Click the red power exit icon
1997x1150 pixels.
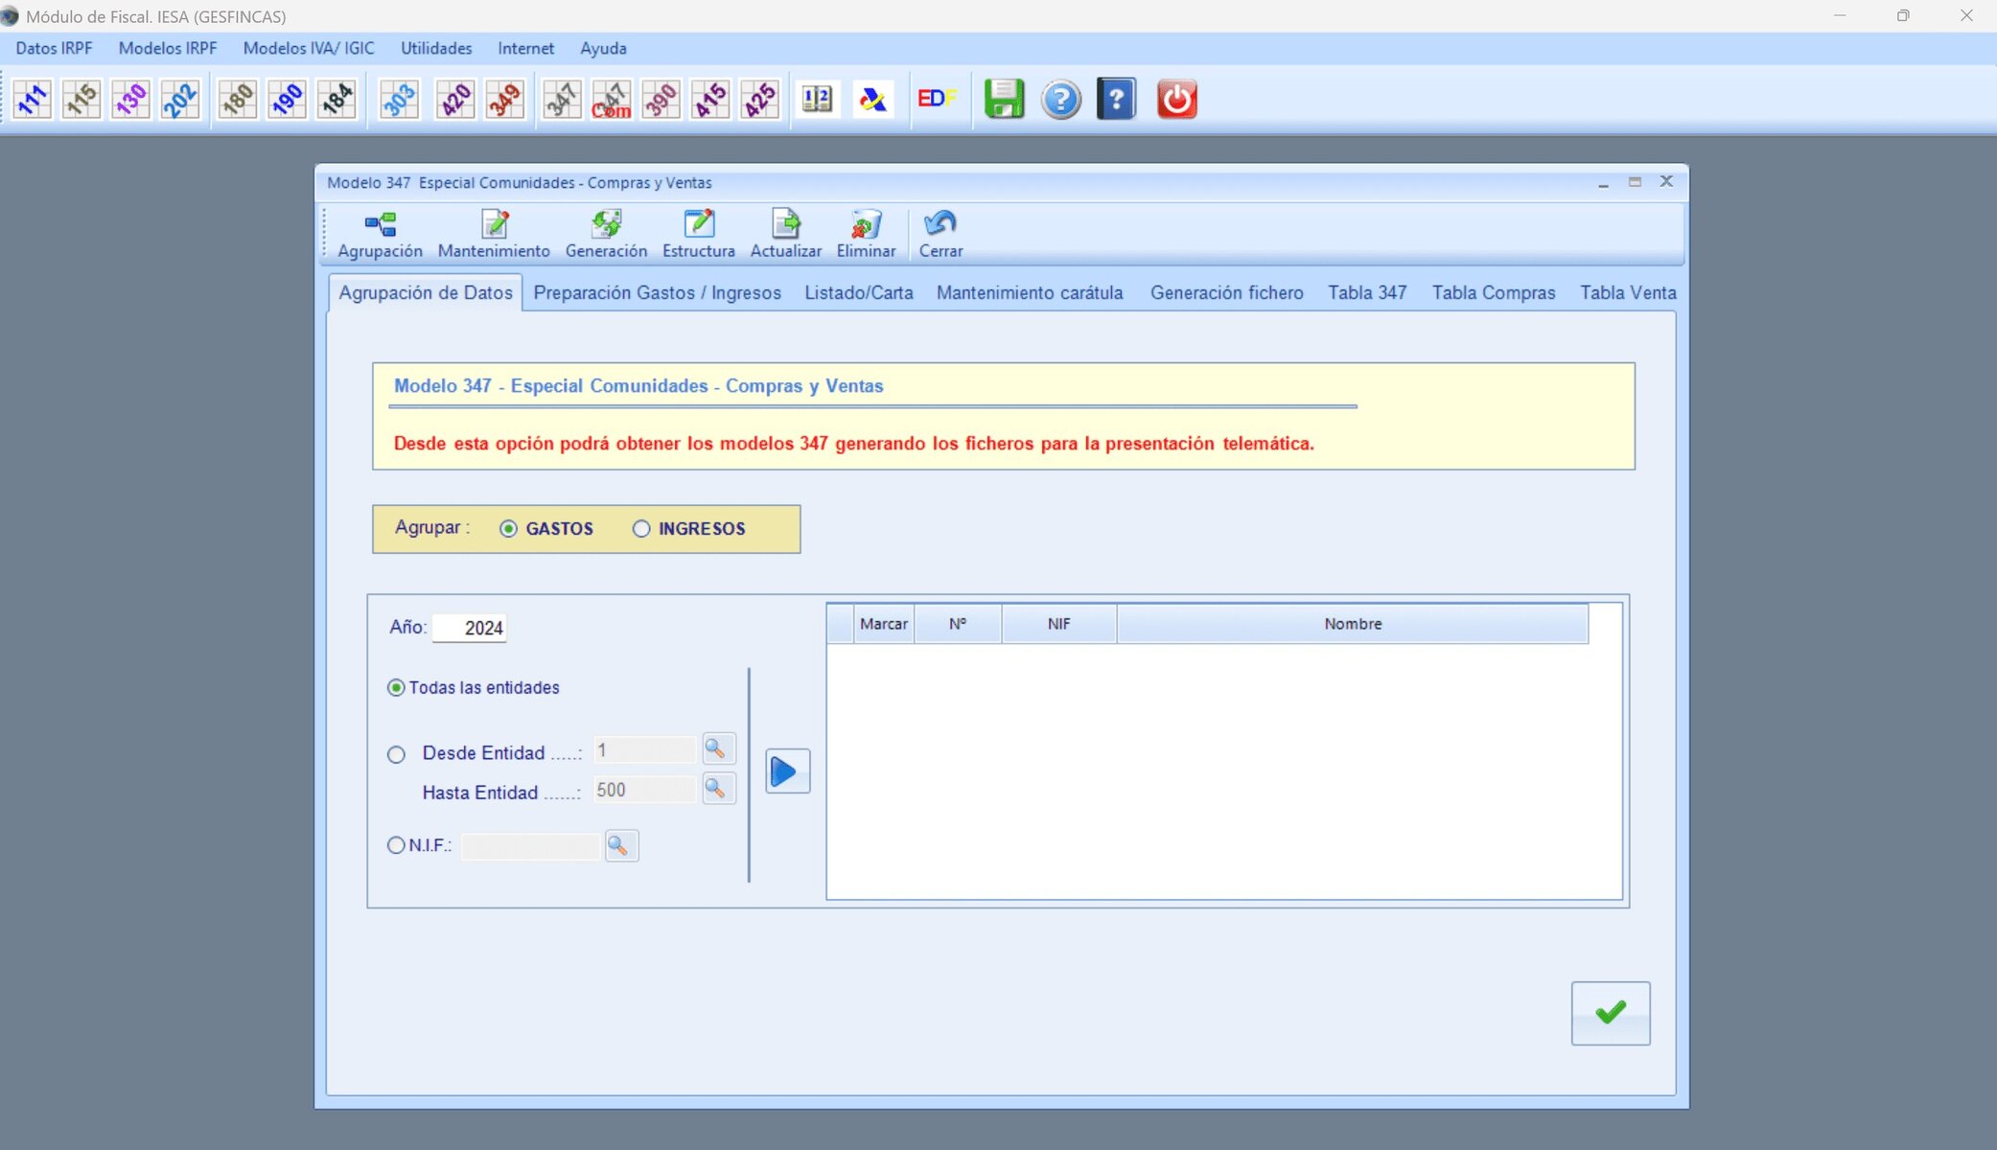pyautogui.click(x=1176, y=100)
